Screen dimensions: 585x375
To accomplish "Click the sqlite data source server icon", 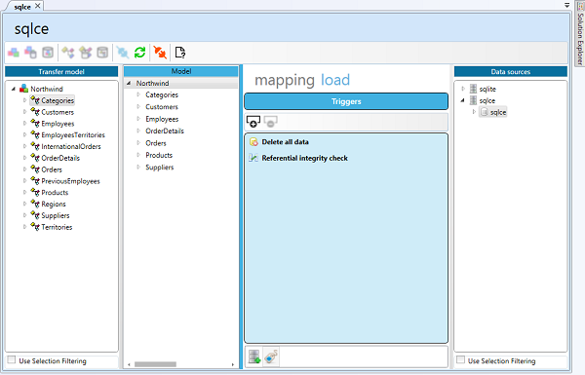I will [473, 89].
